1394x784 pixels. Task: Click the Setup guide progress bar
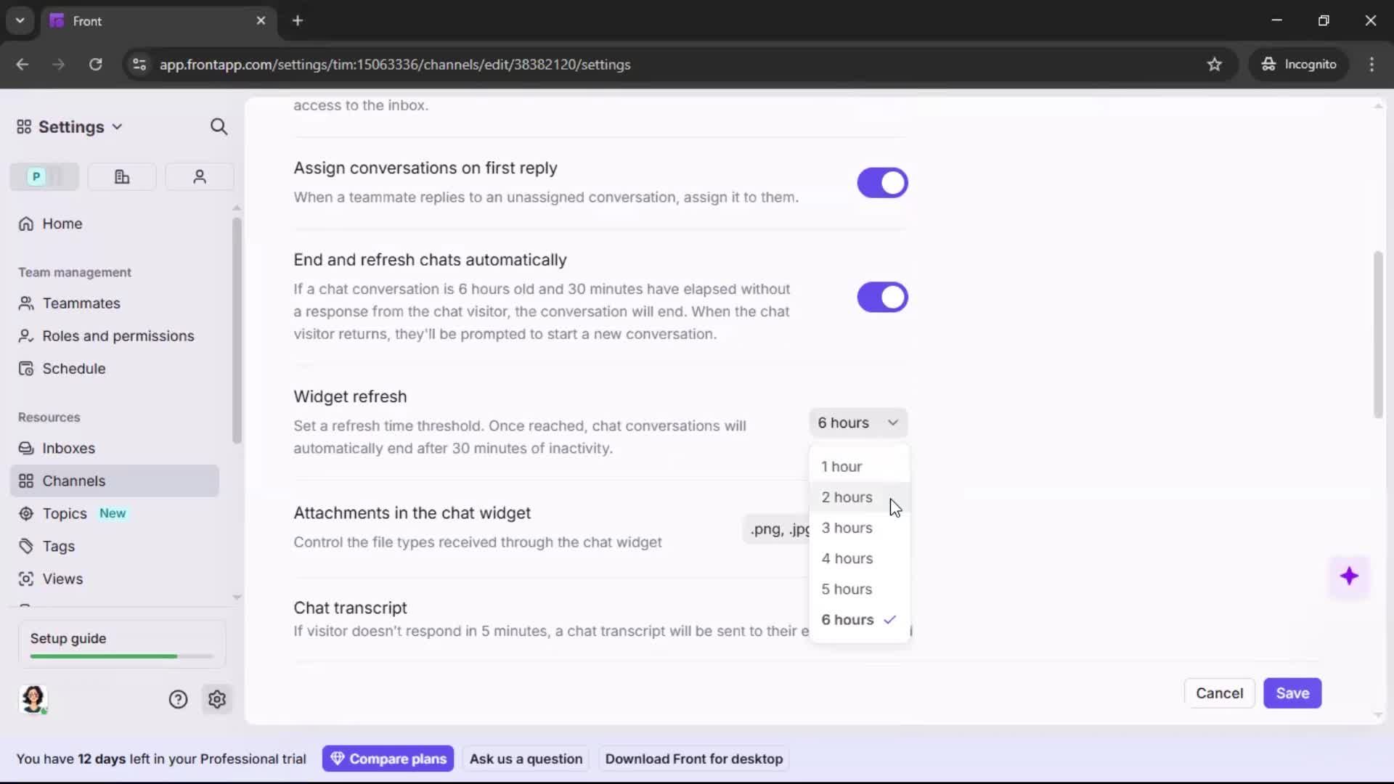[121, 656]
